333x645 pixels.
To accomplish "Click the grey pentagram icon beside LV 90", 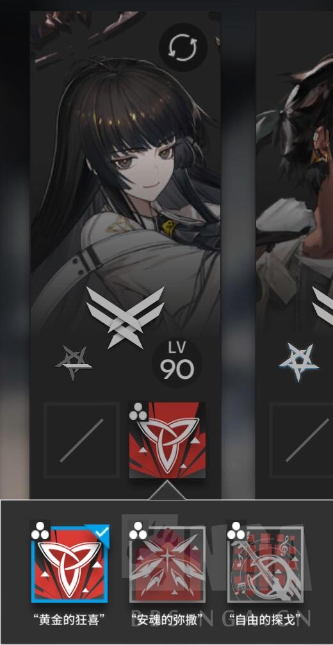I will coord(74,363).
